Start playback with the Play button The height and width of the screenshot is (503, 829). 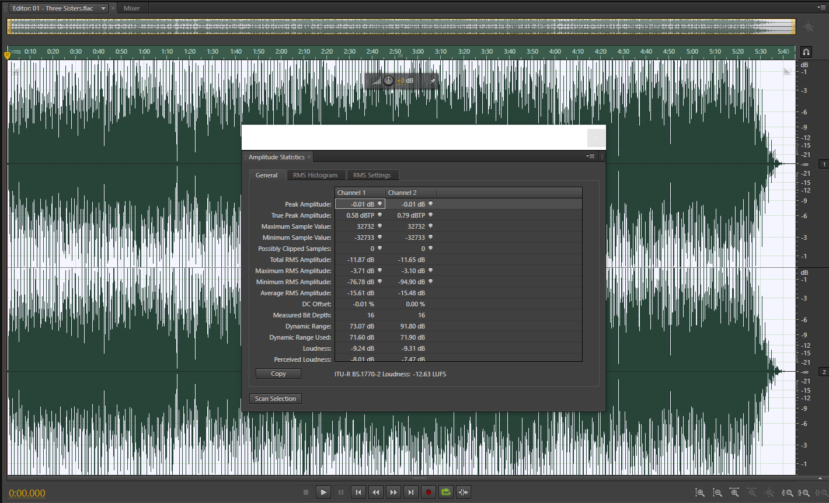click(323, 492)
